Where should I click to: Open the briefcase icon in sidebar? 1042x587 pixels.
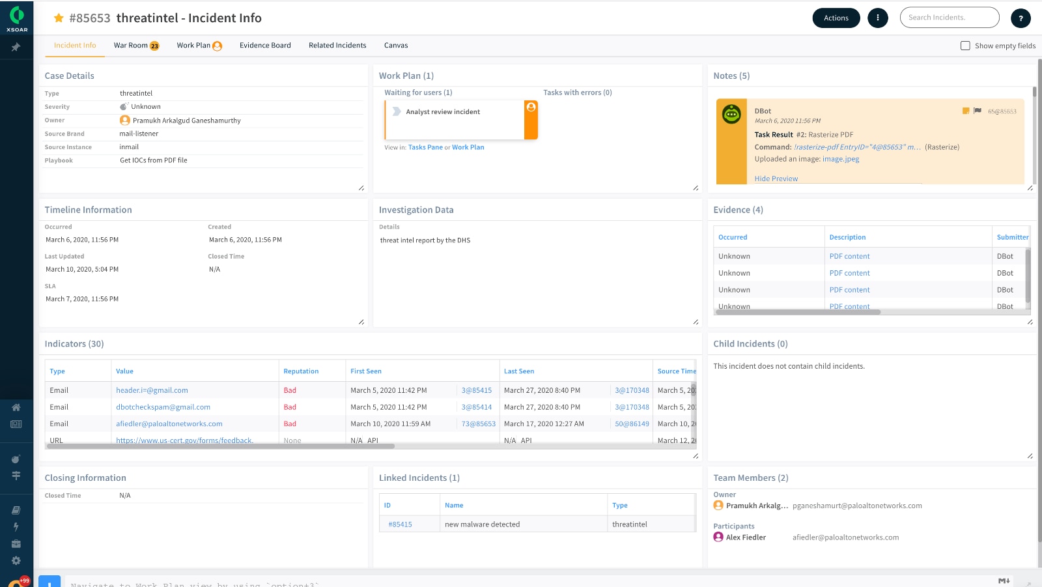[16, 543]
